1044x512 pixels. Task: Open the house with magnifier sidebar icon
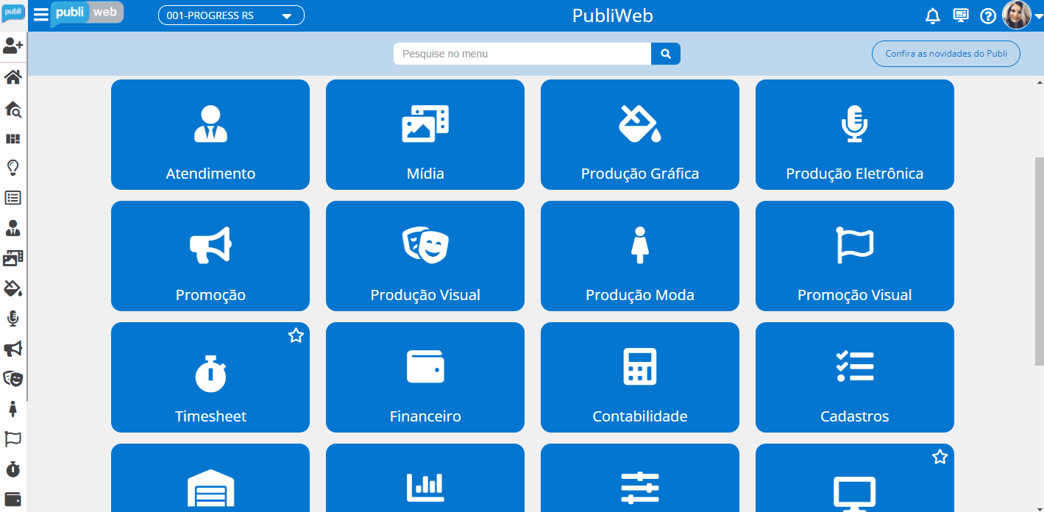coord(13,109)
